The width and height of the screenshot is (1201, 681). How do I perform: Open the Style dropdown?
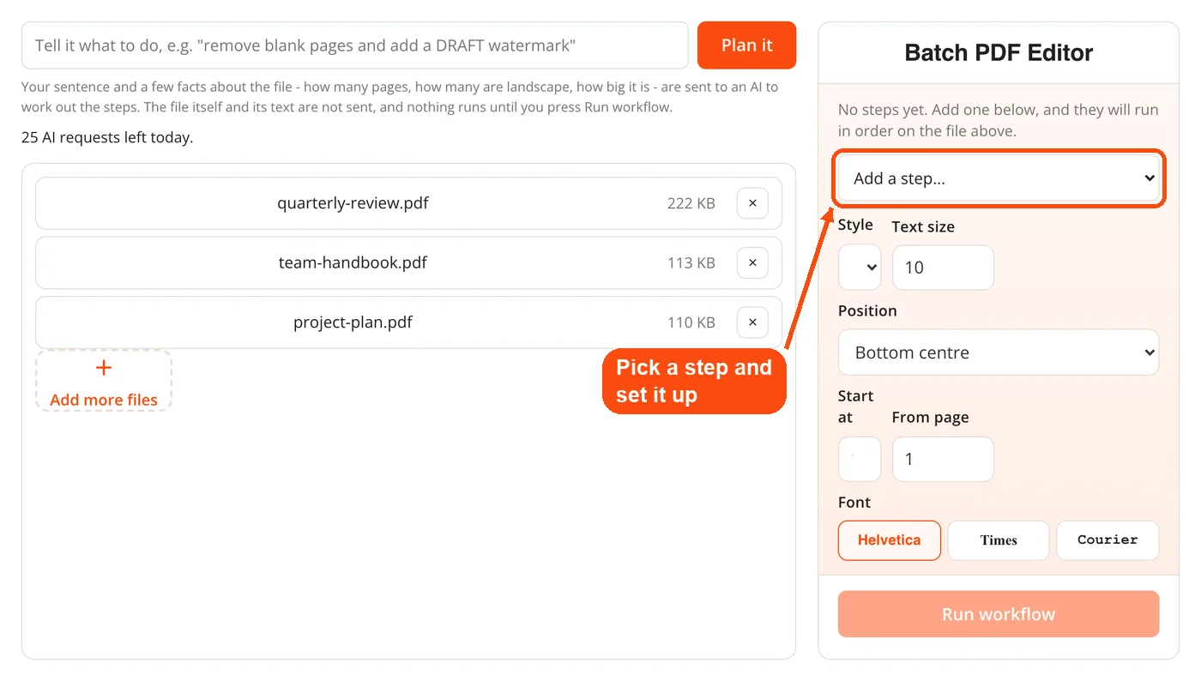pyautogui.click(x=860, y=268)
